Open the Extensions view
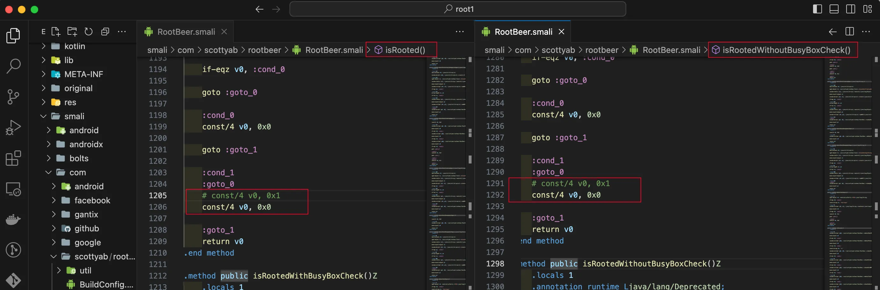 click(13, 158)
